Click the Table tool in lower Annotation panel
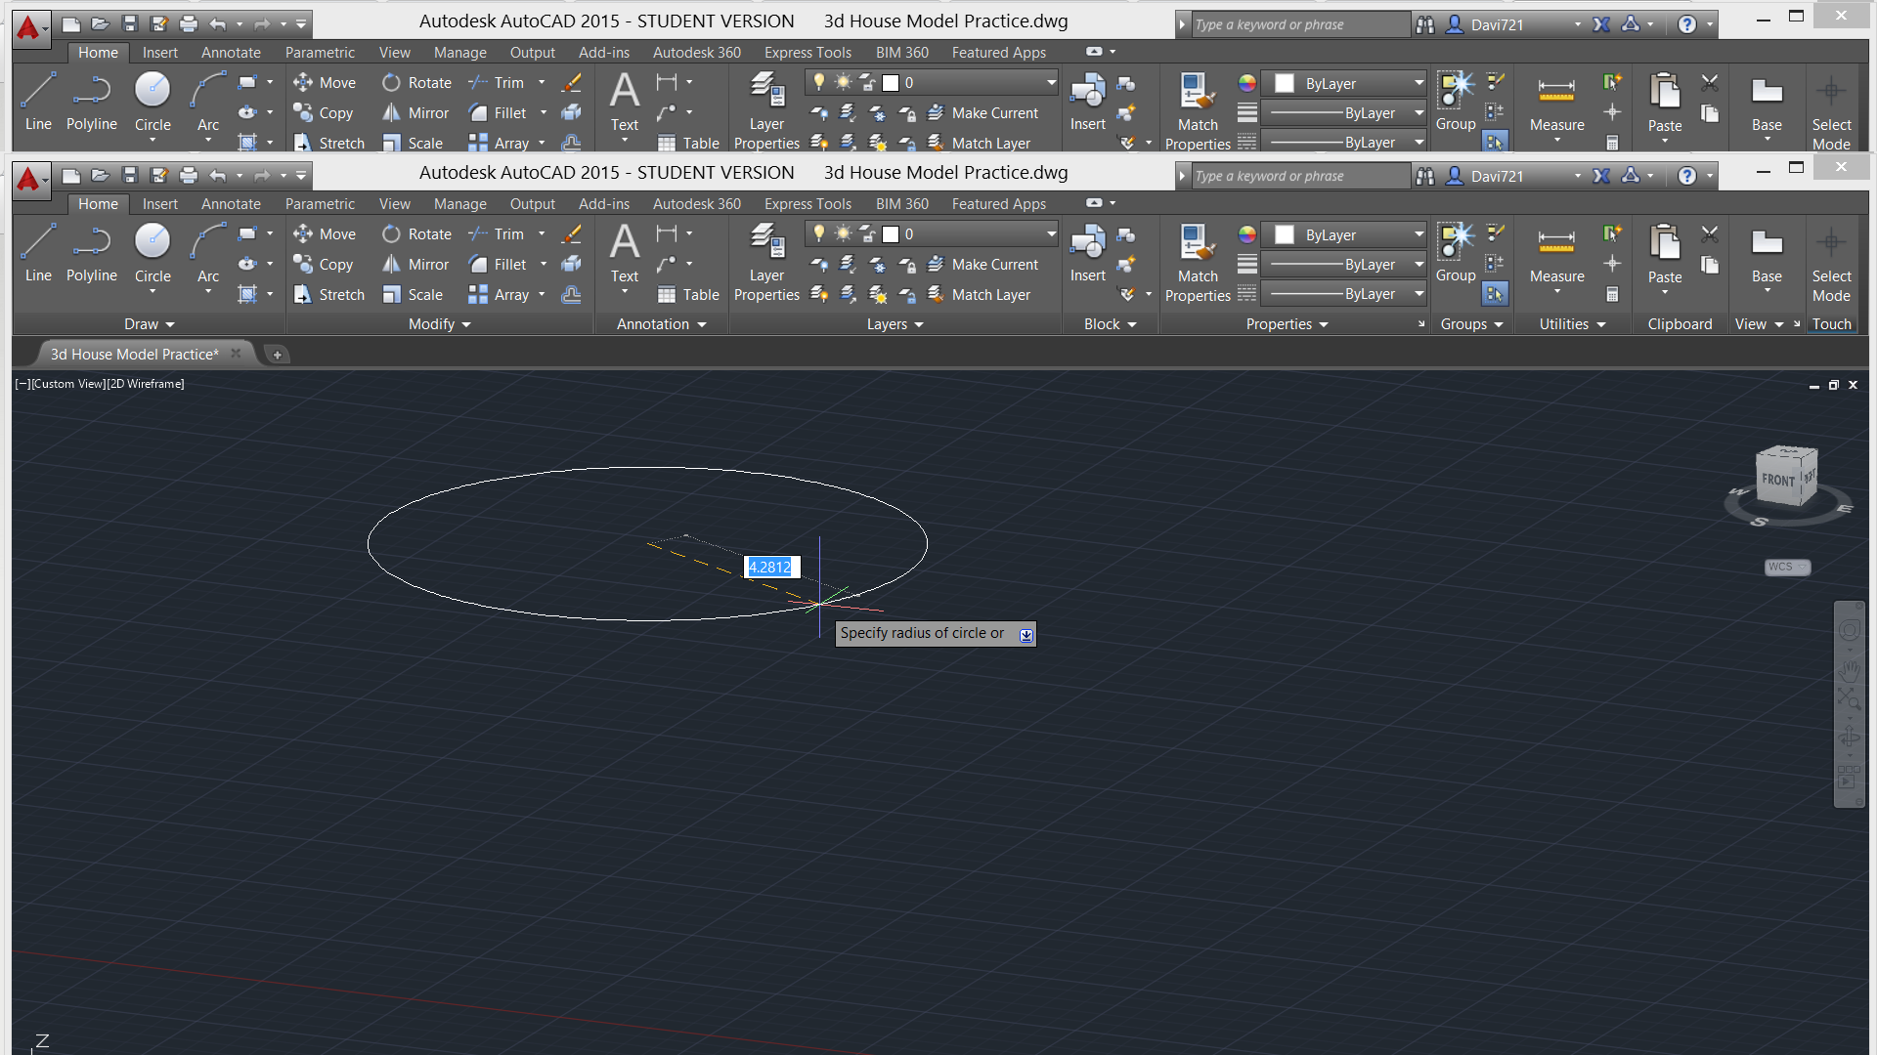1877x1055 pixels. [688, 295]
